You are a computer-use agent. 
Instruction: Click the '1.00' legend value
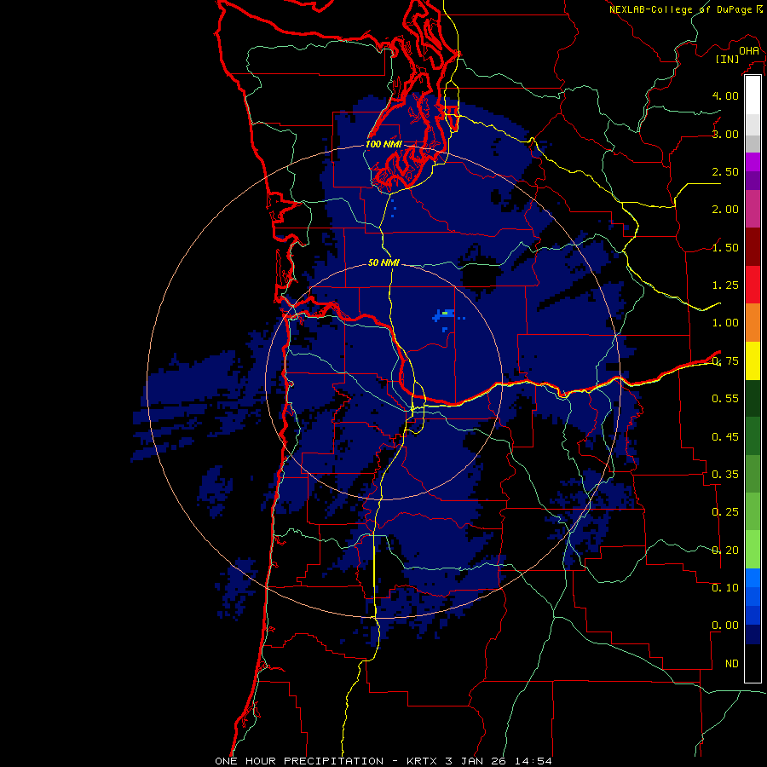[x=725, y=323]
